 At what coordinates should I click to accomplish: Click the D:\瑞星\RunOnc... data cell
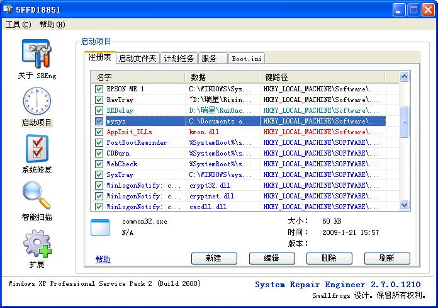click(221, 110)
